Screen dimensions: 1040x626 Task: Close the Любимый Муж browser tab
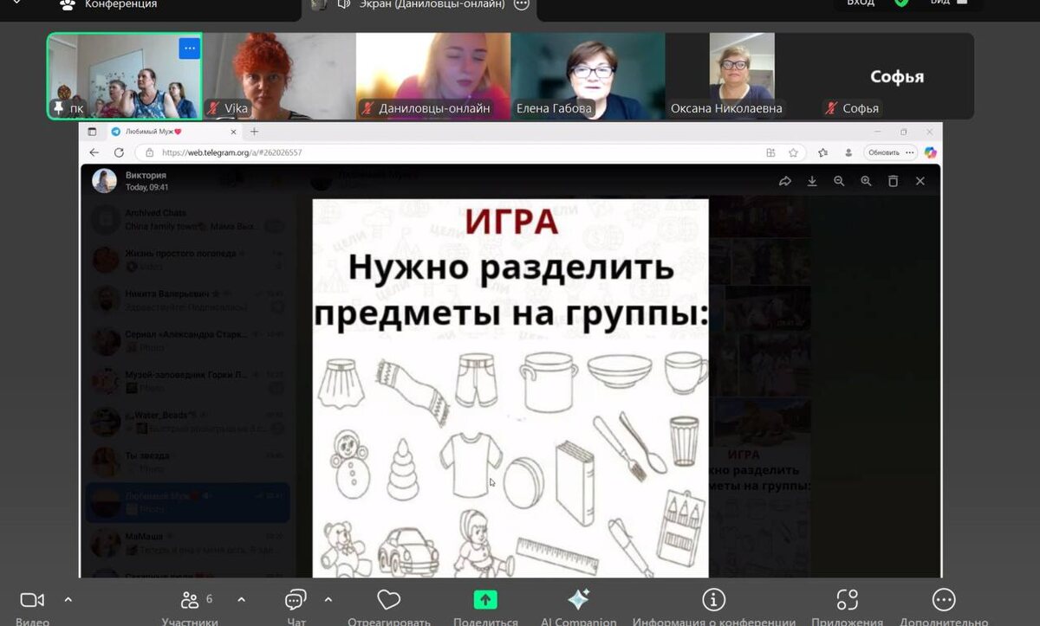point(233,132)
